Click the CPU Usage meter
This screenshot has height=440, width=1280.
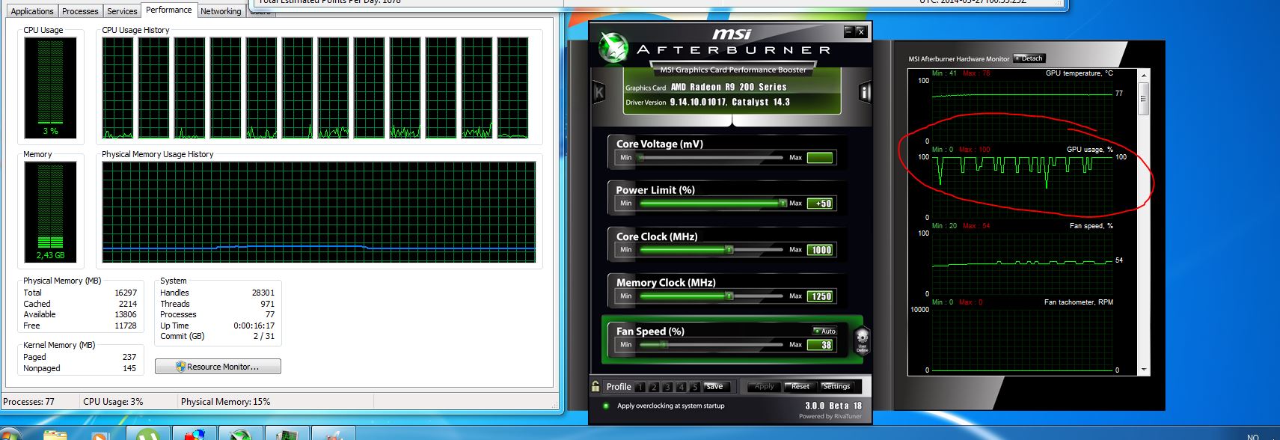pos(50,88)
